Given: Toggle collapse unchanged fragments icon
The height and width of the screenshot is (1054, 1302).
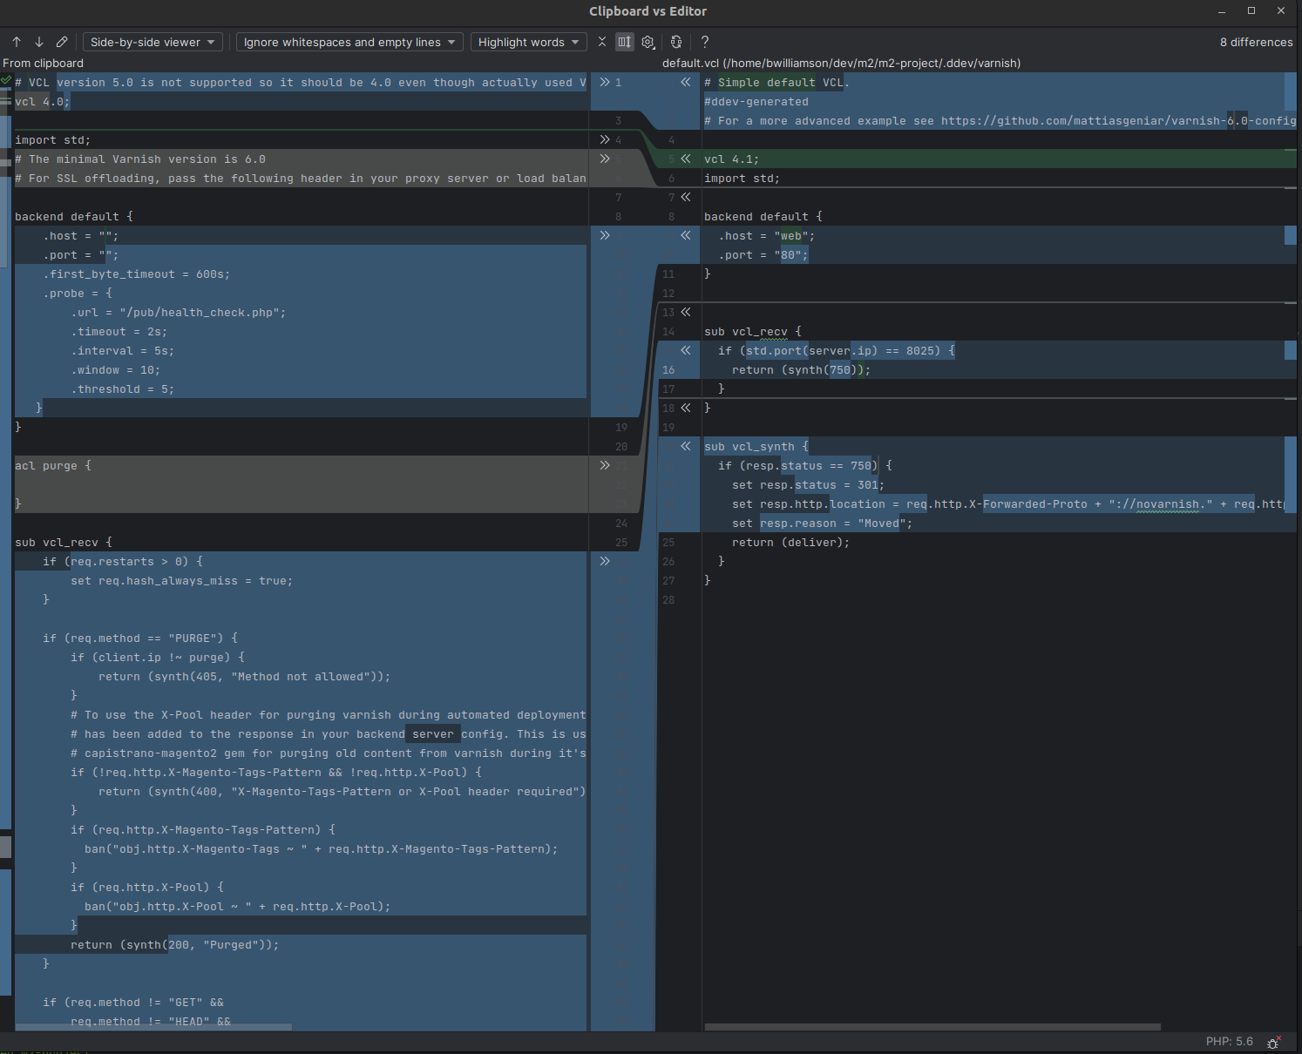Looking at the screenshot, I should 601,42.
